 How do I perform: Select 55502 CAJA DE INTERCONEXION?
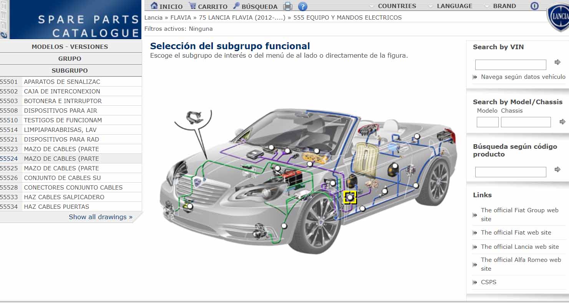pyautogui.click(x=71, y=91)
